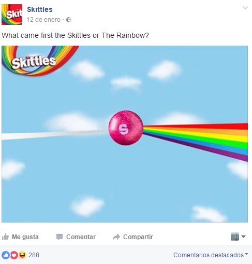Click the red heart Love reaction icon
The height and width of the screenshot is (264, 252).
(14, 255)
